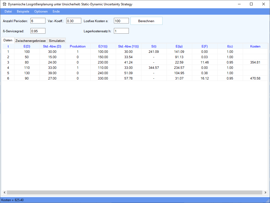Image resolution: width=270 pixels, height=203 pixels.
Task: Click the Kosten column header
Action: [255, 46]
